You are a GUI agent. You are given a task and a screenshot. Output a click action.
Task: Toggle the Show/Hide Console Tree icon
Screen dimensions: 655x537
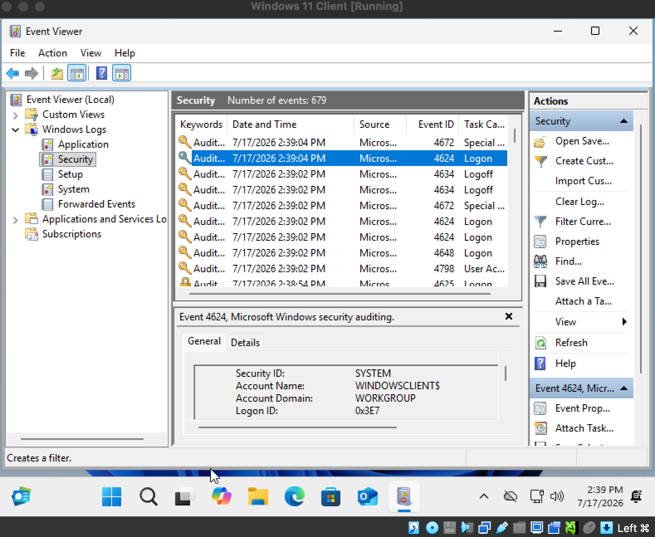coord(77,74)
